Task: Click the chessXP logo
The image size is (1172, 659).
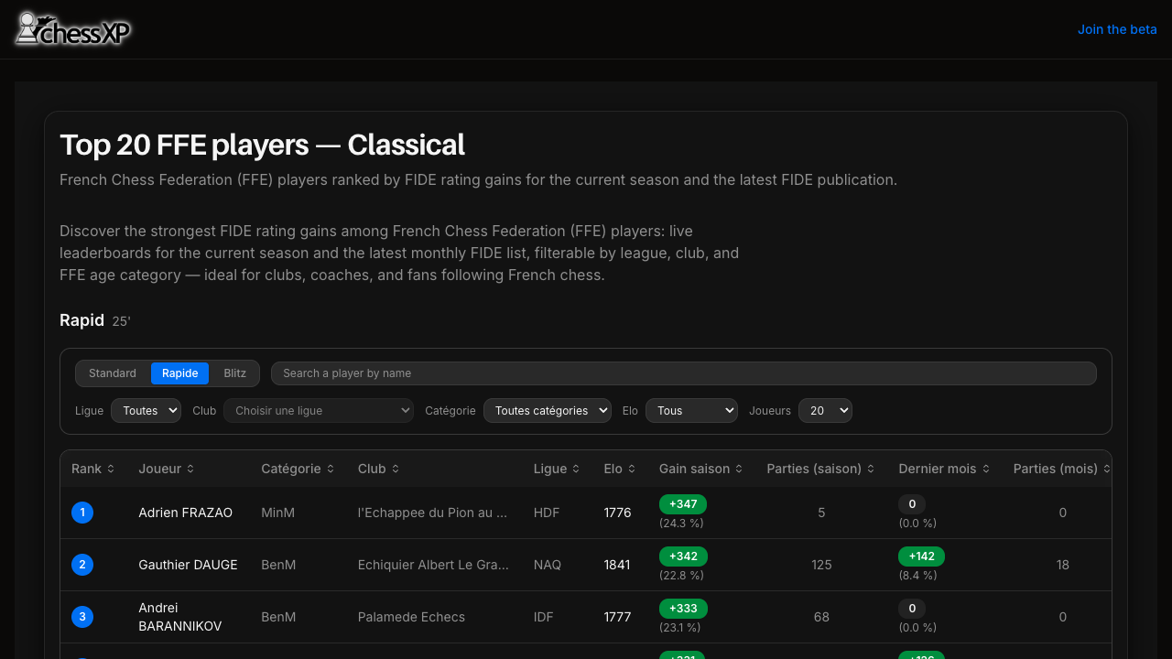Action: [x=73, y=29]
